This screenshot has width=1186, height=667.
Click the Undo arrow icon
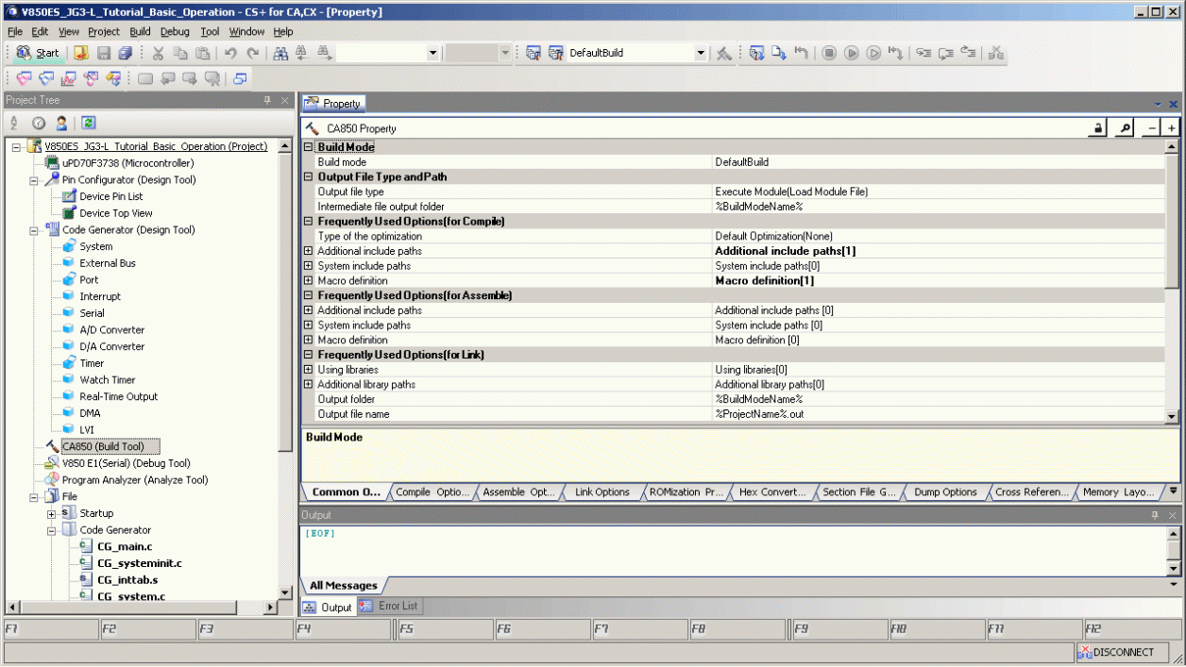pyautogui.click(x=229, y=53)
